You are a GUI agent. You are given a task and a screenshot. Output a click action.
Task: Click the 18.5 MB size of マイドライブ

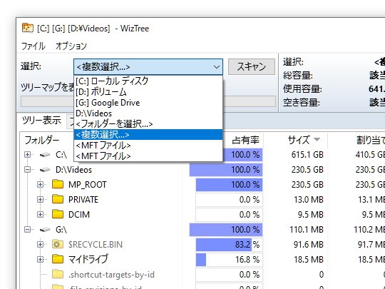pyautogui.click(x=309, y=260)
